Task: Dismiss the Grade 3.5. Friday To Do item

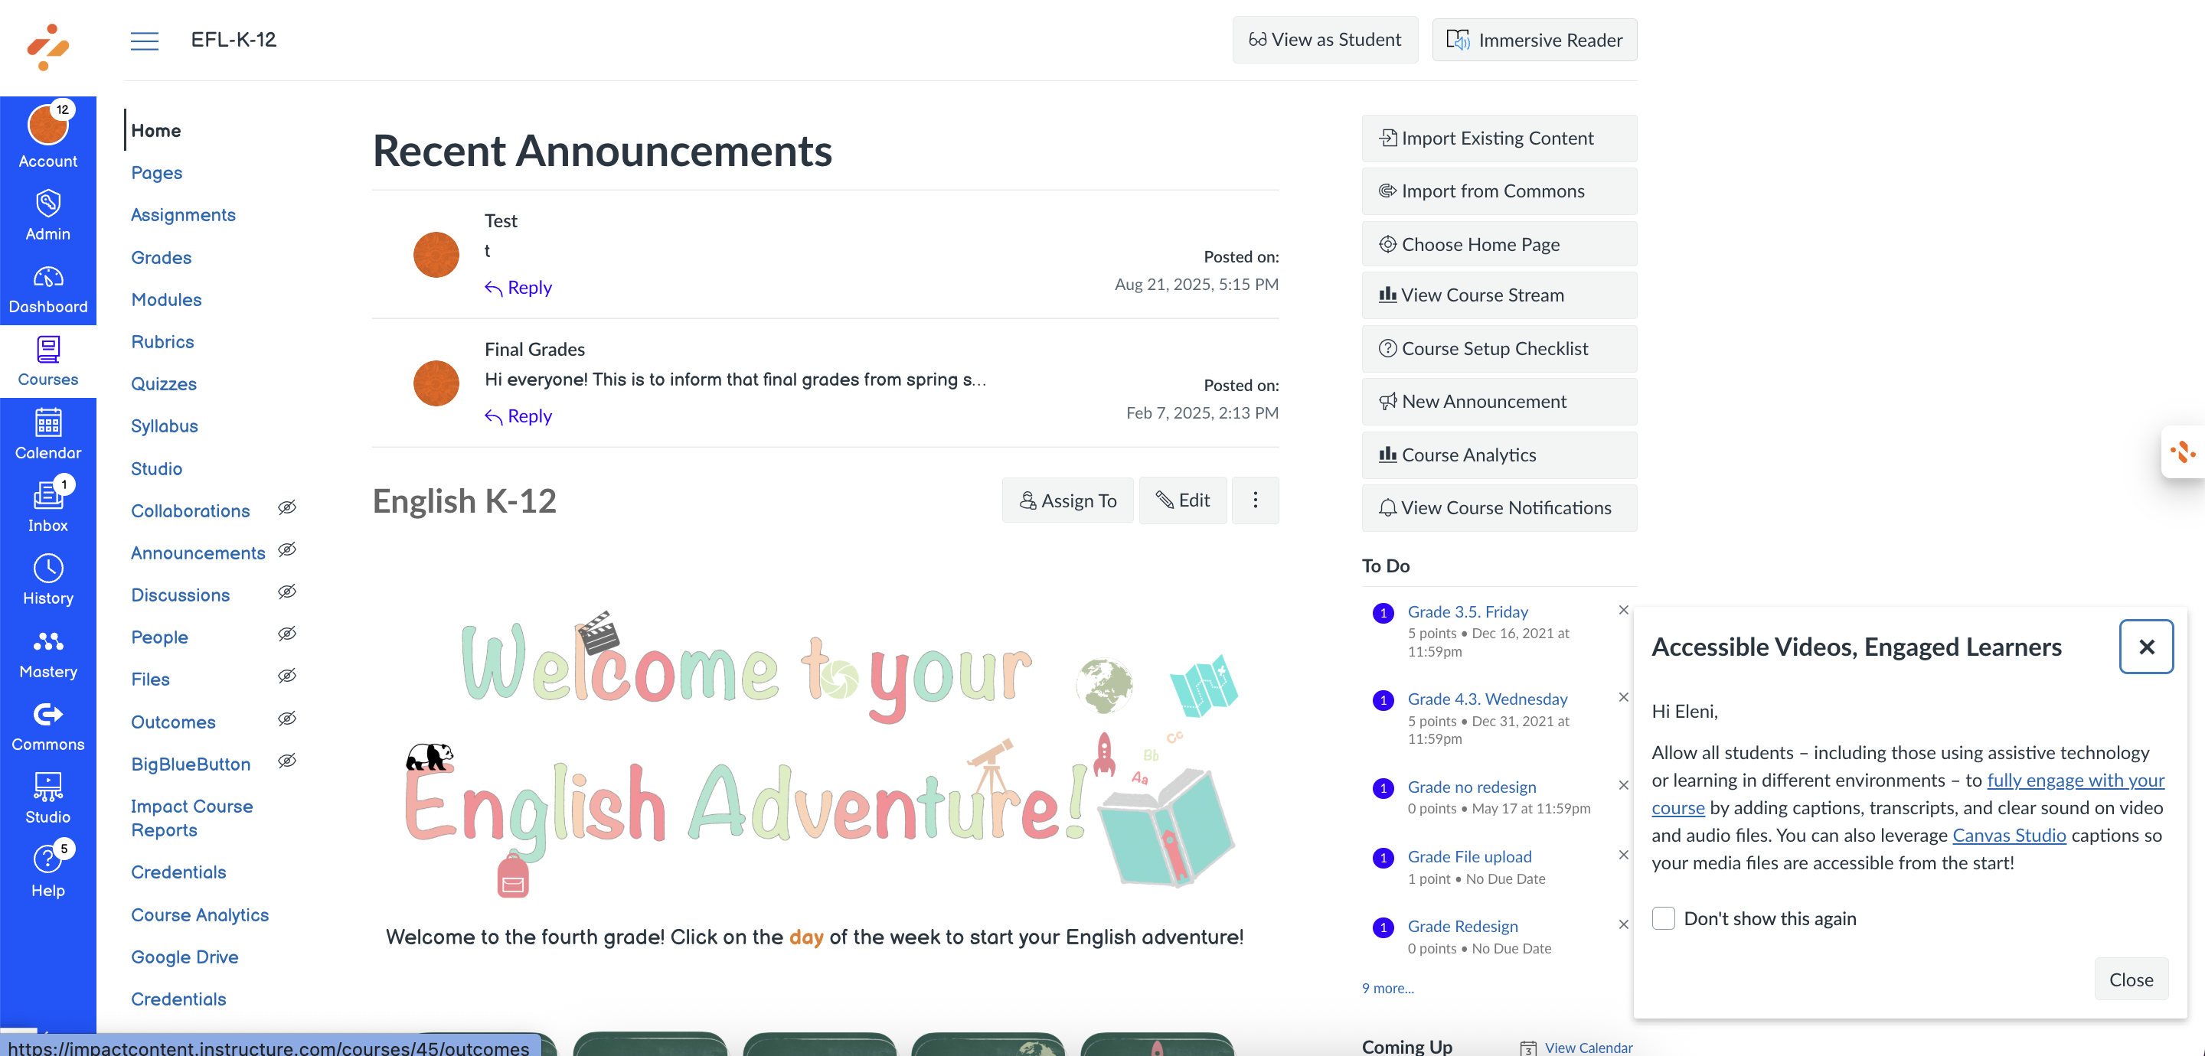Action: click(1623, 610)
